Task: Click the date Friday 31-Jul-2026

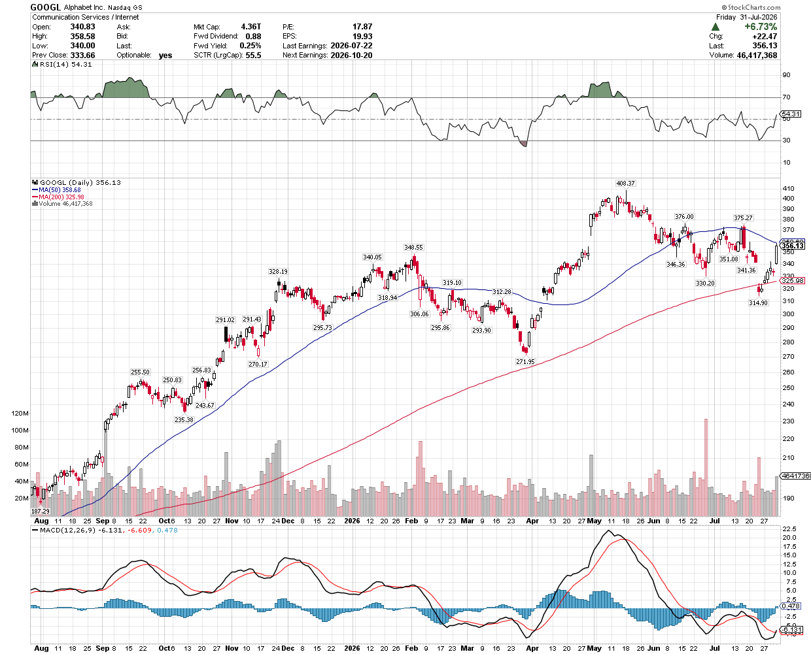Action: 746,17
